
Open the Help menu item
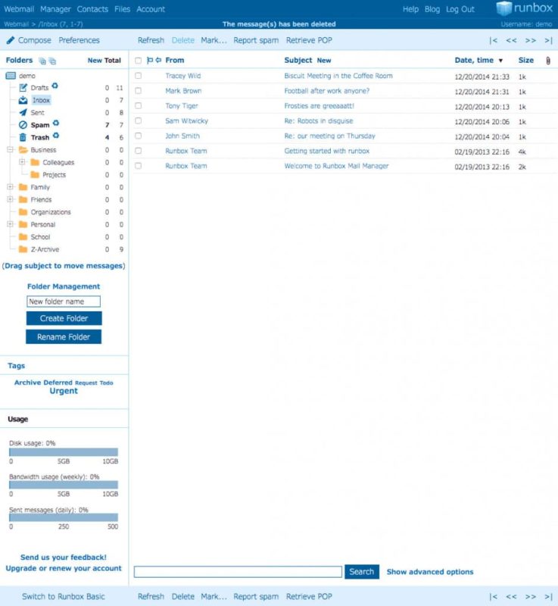point(410,9)
